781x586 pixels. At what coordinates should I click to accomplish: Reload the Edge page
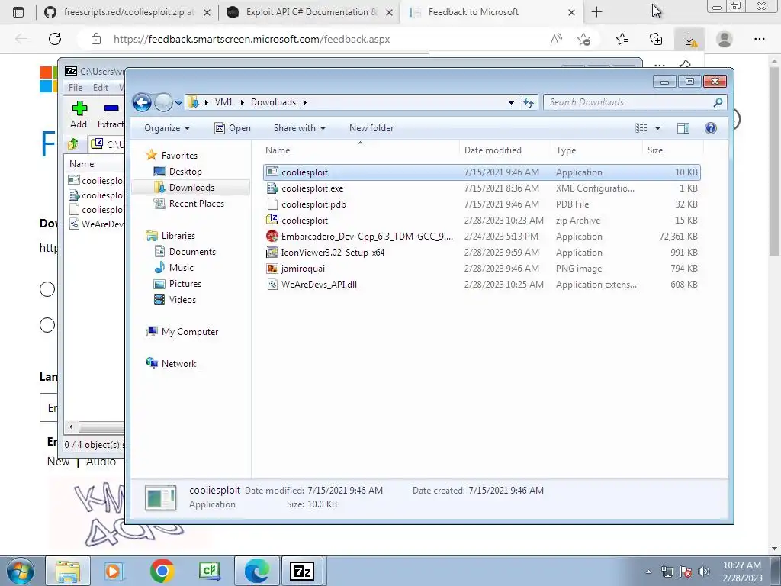[55, 39]
